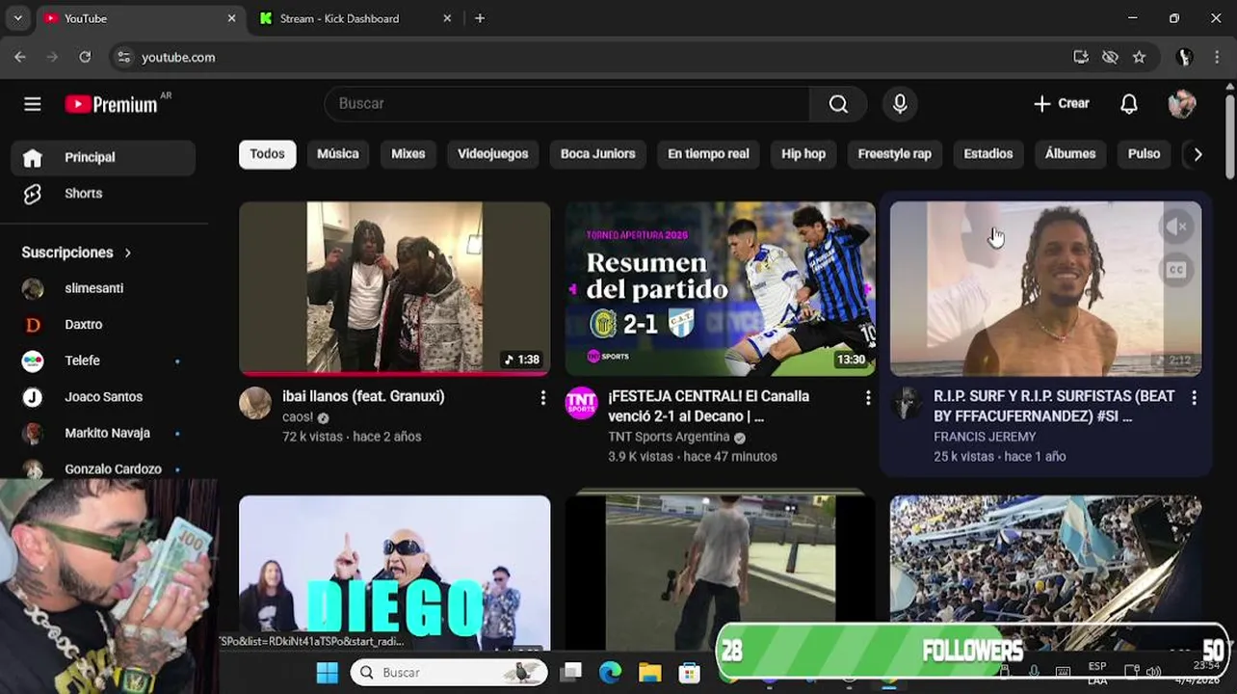Select the Estadios filter chip

988,154
